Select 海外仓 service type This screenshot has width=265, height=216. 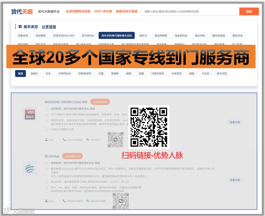click(143, 36)
